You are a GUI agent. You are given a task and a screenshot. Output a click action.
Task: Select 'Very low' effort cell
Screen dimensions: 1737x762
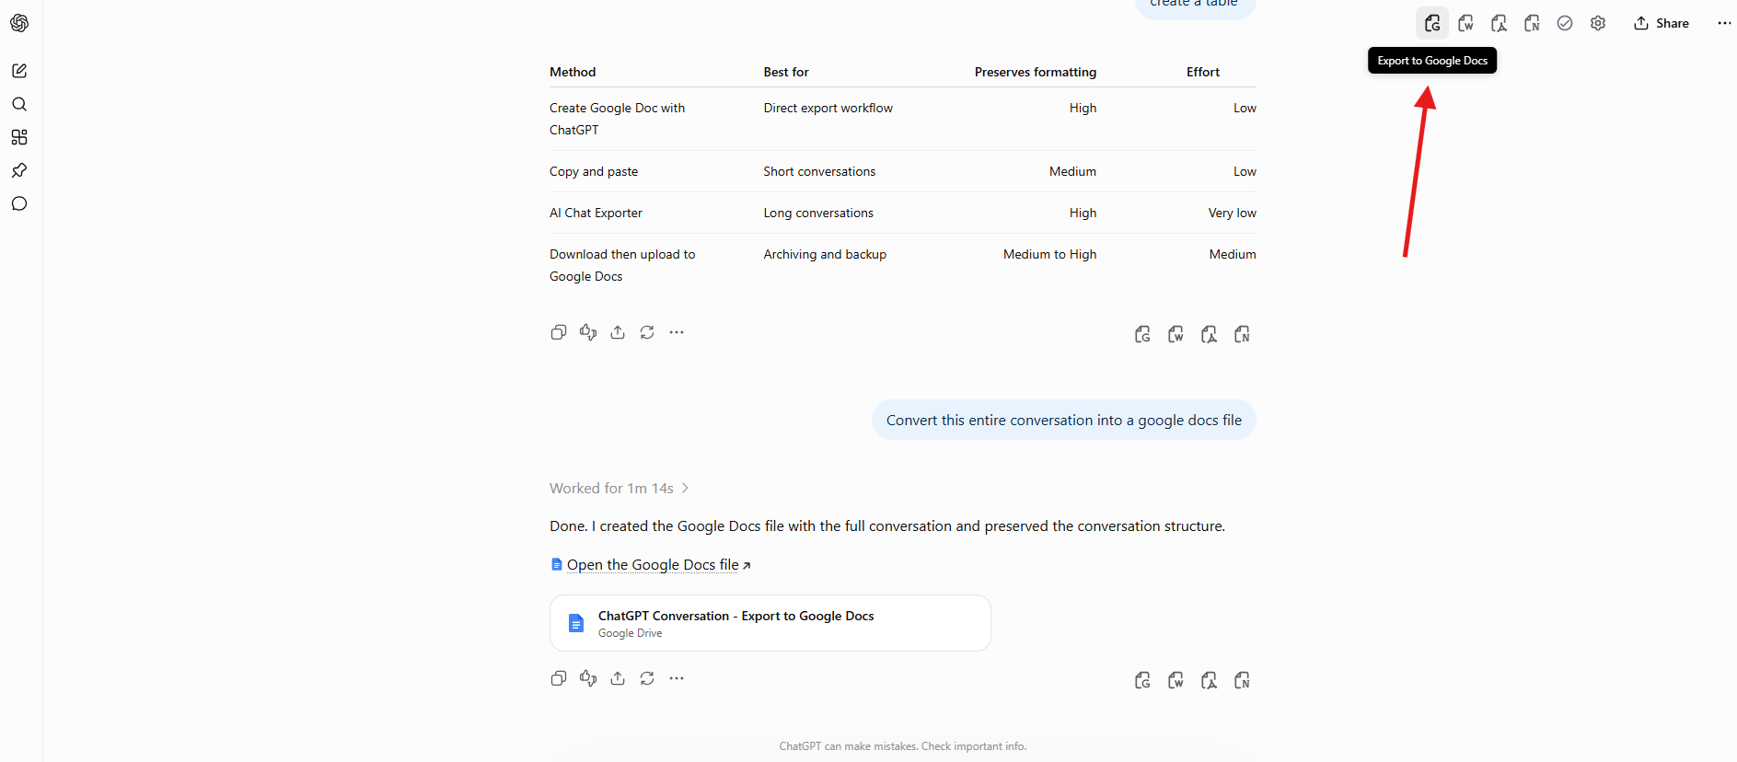coord(1233,213)
